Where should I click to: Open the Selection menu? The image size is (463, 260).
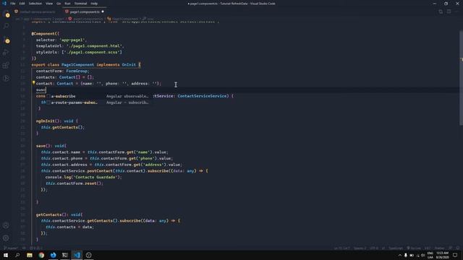pos(35,4)
